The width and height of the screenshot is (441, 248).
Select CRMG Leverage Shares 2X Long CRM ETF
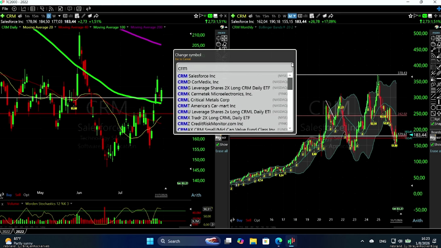[x=232, y=88]
